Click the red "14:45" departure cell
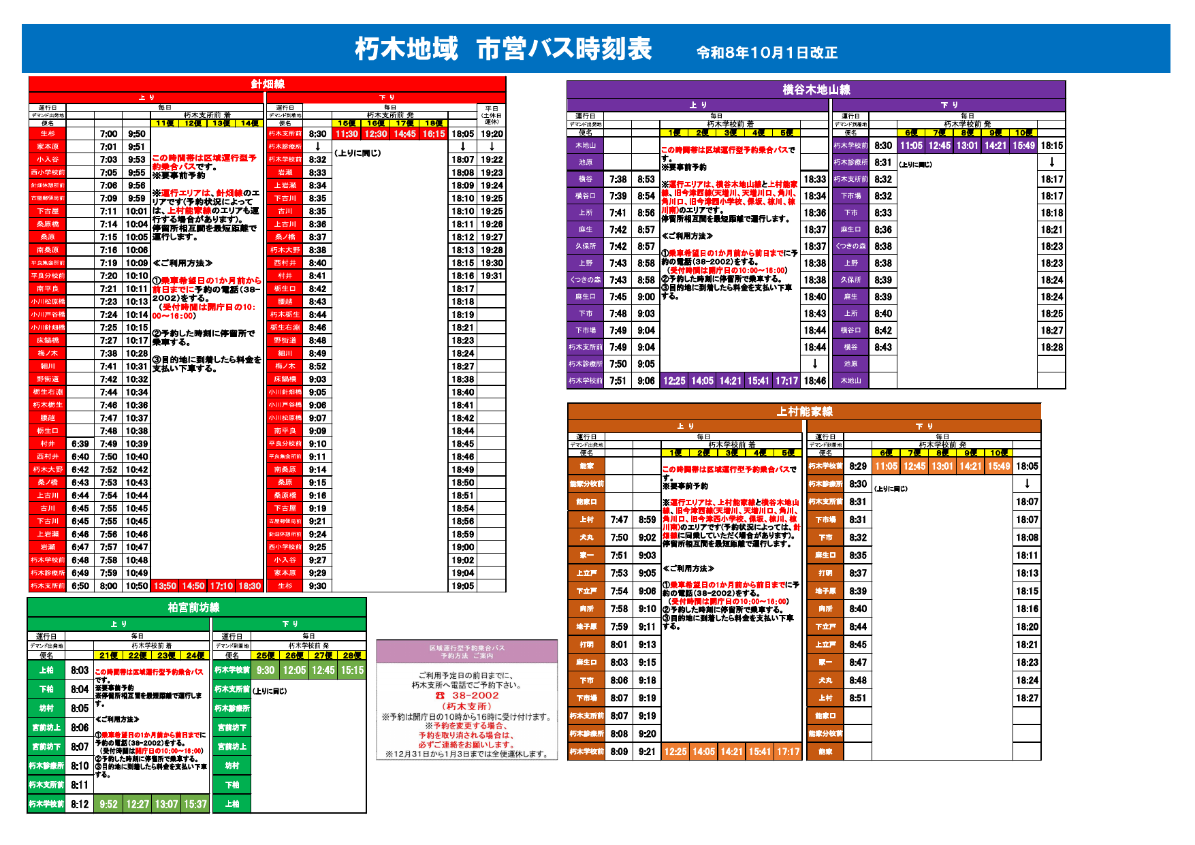1195x845 pixels. [405, 134]
